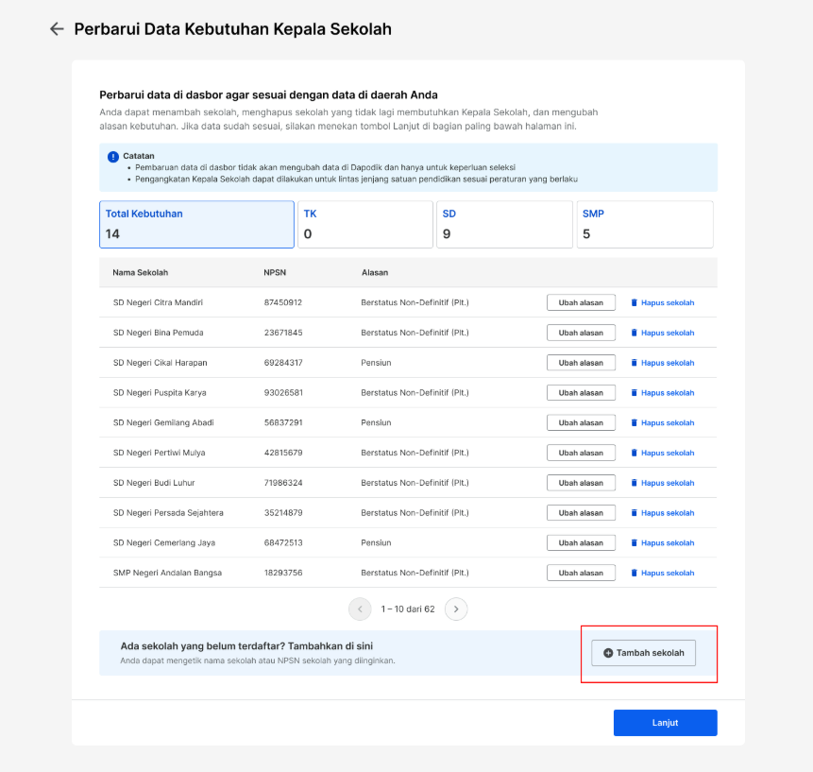Click the blue Catatan info icon
The width and height of the screenshot is (813, 772).
[113, 157]
